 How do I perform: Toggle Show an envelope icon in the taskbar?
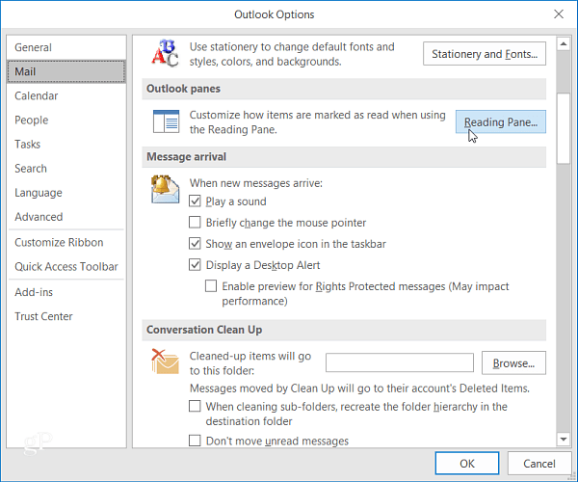click(195, 244)
